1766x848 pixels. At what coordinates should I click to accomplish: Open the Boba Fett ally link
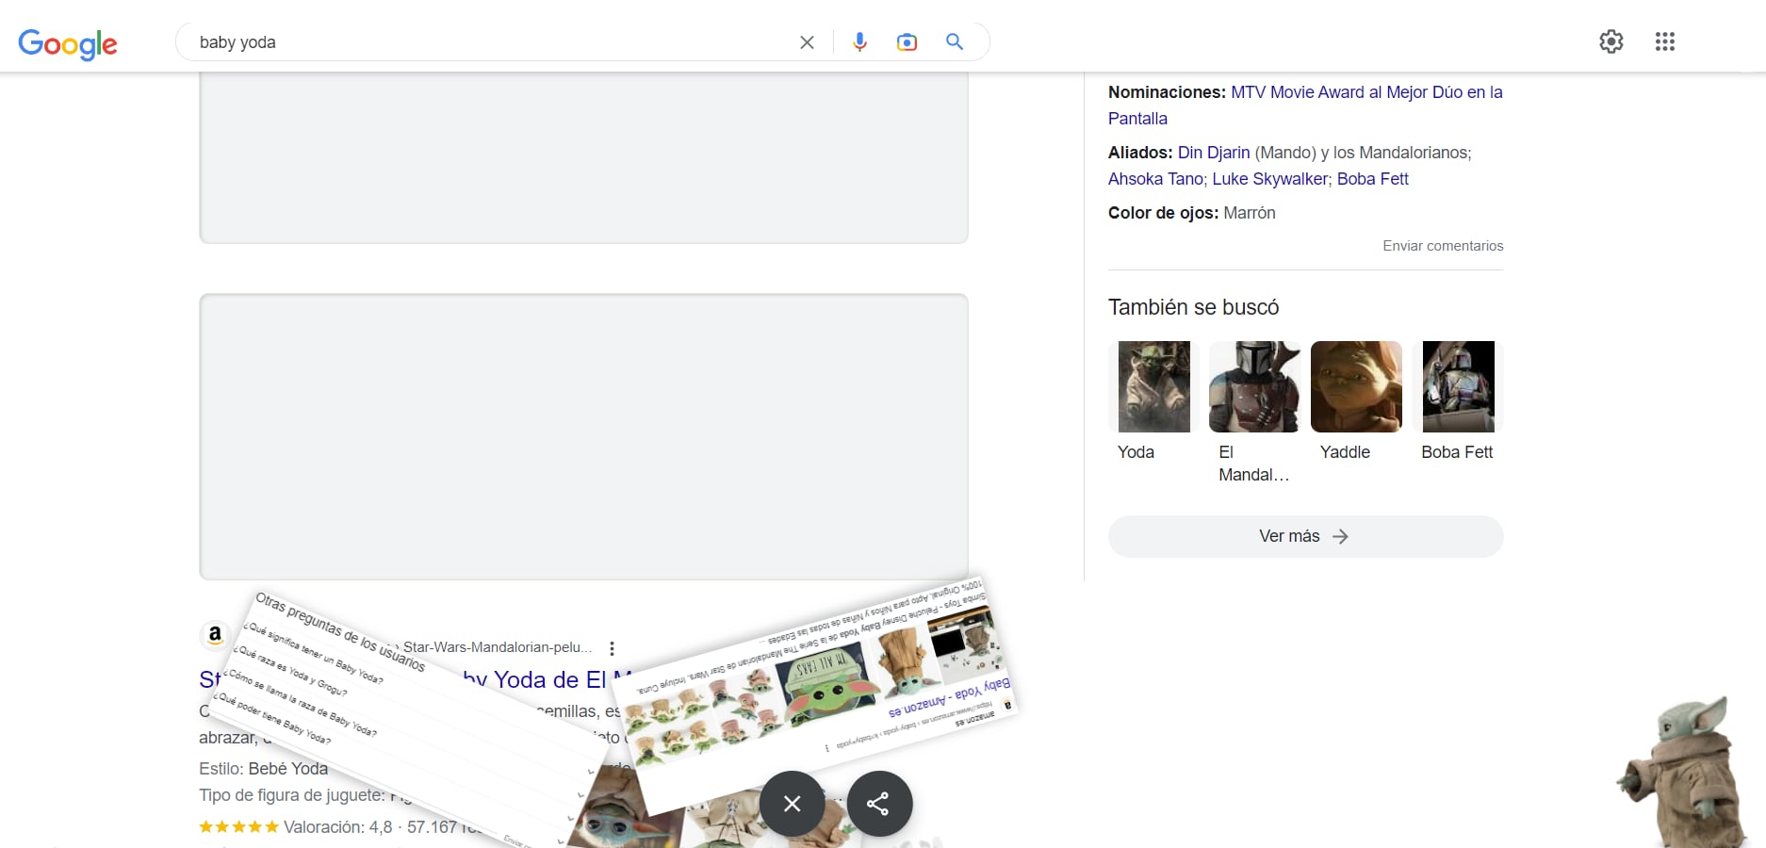pos(1372,179)
